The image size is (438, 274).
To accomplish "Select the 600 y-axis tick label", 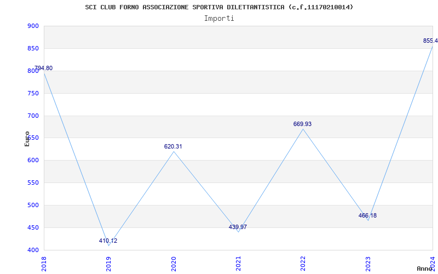I will point(33,161).
